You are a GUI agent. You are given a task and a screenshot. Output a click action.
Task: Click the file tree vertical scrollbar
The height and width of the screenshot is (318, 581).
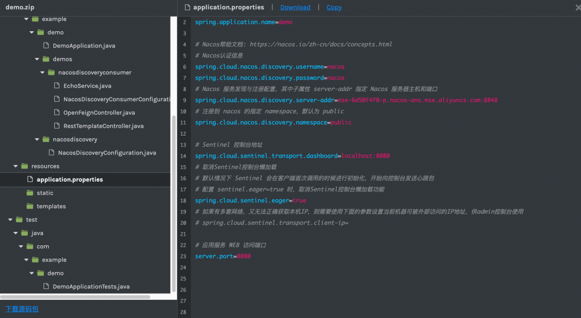(174, 204)
